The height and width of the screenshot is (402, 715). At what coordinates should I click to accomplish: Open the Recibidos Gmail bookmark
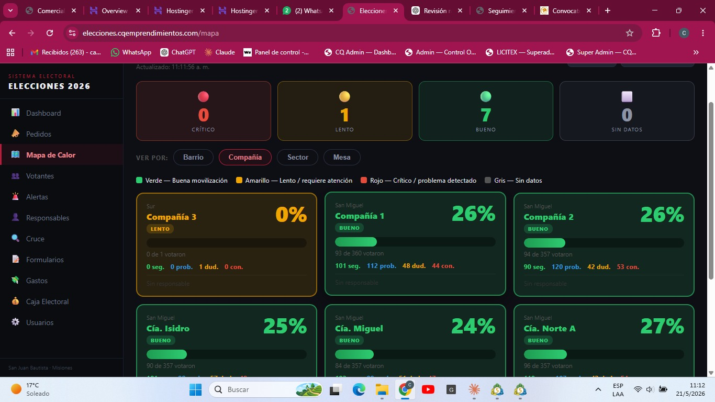click(66, 52)
